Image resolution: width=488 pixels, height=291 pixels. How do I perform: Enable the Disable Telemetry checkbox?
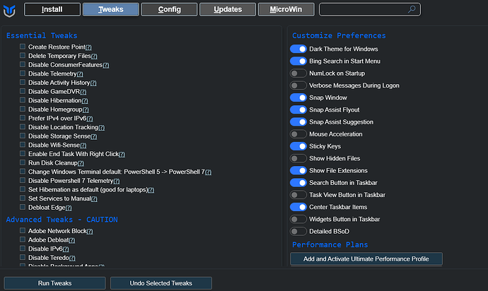click(x=23, y=73)
